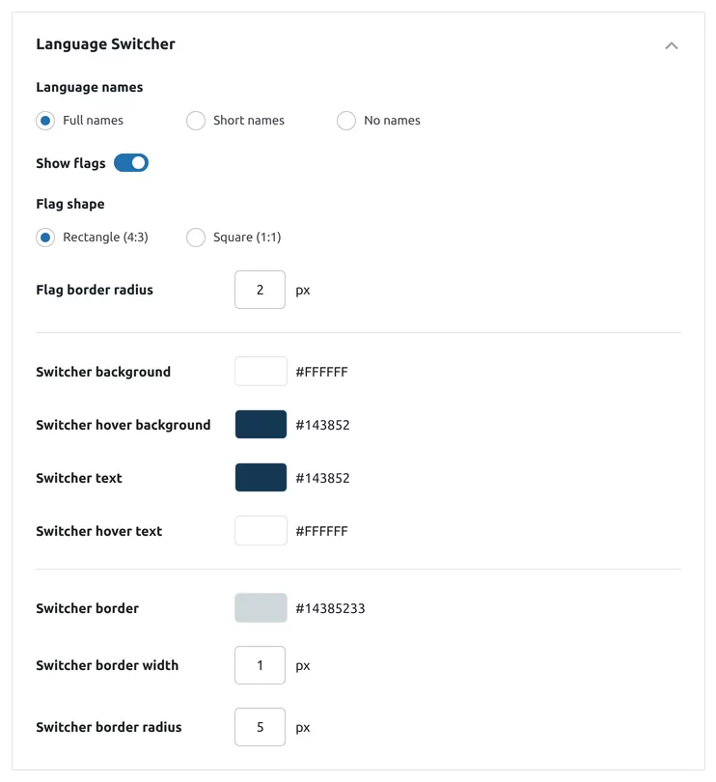
Task: Click the Switcher text label
Action: [79, 478]
